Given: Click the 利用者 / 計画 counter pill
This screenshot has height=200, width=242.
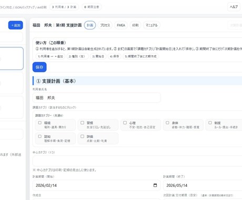Looking at the screenshot, I should coord(64,7).
